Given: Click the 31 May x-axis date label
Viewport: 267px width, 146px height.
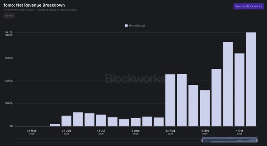Looking at the screenshot, I should click(x=32, y=132).
